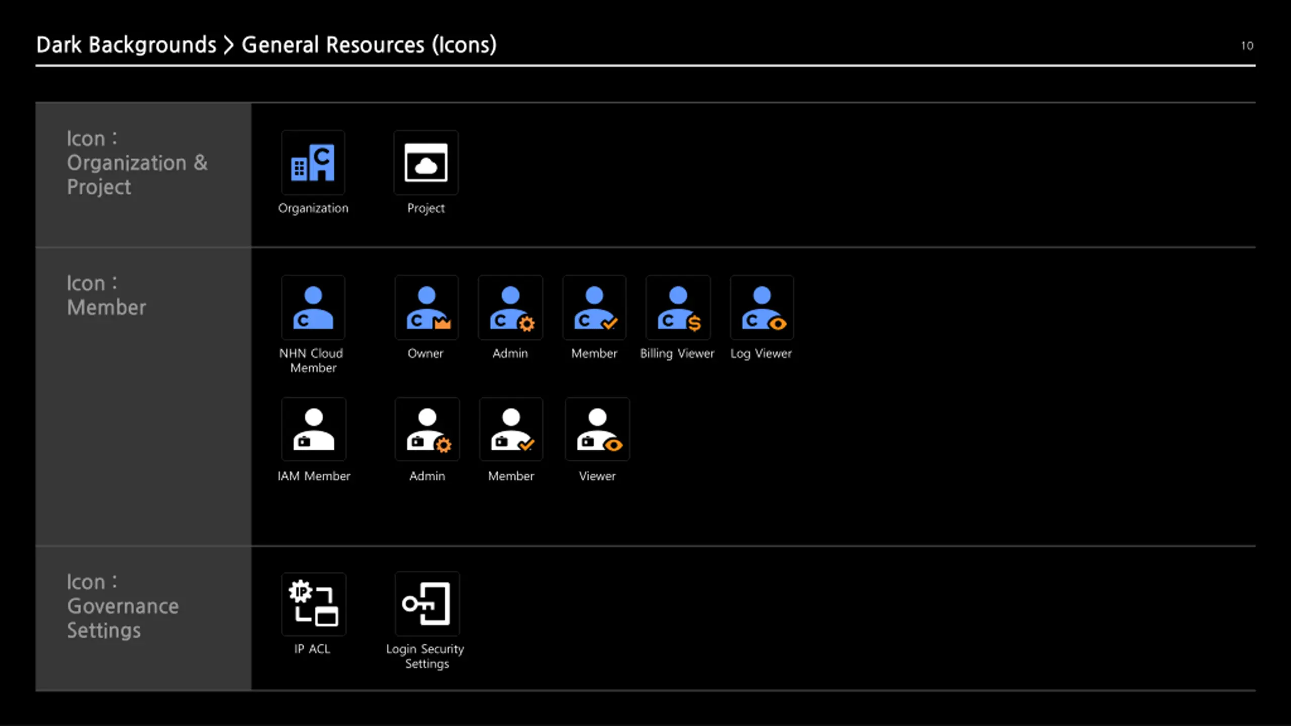Click the 'Project' label text
1291x726 pixels.
tap(426, 208)
